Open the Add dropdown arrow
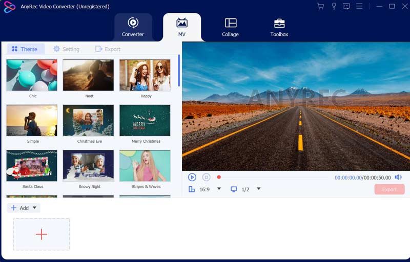Screen dimensions: 410x262 coord(34,208)
